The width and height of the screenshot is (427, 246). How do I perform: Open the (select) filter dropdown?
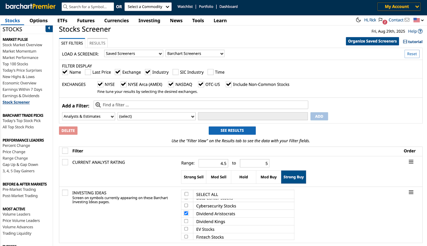click(156, 116)
